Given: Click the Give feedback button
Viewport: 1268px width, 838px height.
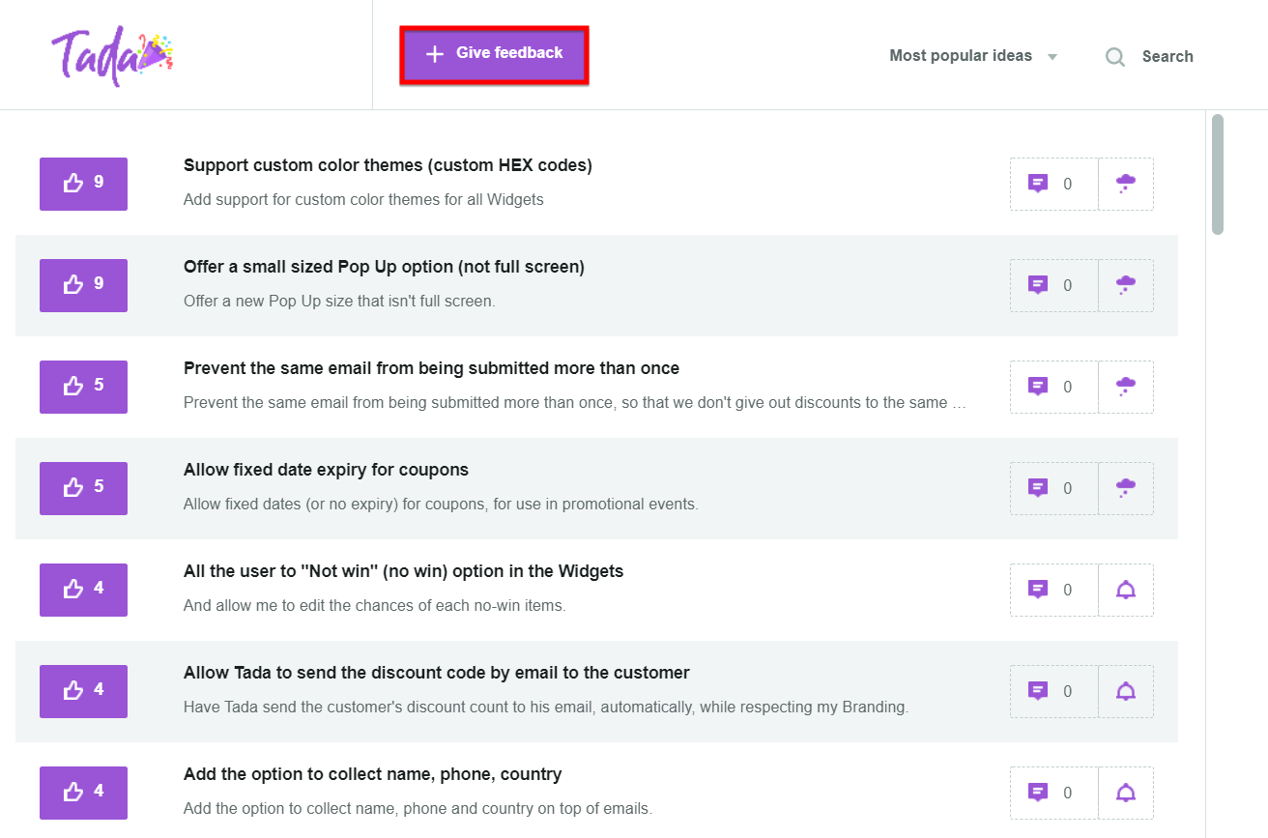Looking at the screenshot, I should [x=494, y=54].
